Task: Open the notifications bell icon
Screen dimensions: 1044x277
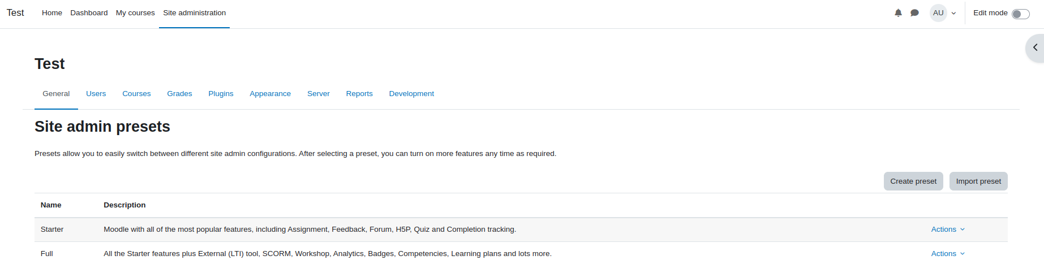Action: click(x=898, y=13)
